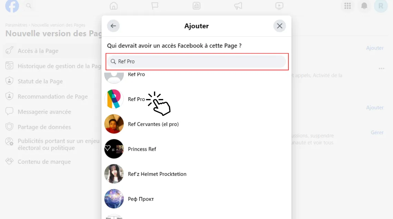
Task: Close the Ajouter dialog with X
Action: coord(279,26)
